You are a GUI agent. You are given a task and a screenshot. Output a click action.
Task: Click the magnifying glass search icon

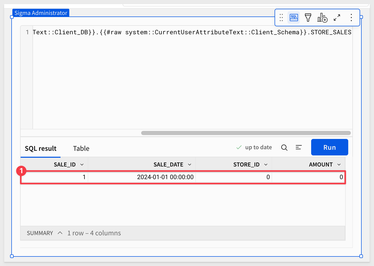(x=284, y=147)
